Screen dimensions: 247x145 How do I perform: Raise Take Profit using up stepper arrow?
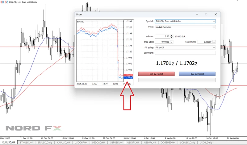tap(214, 41)
